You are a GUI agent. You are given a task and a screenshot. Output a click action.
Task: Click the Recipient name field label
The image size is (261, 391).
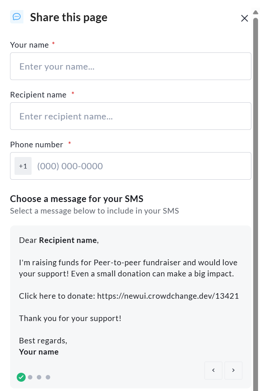click(38, 95)
